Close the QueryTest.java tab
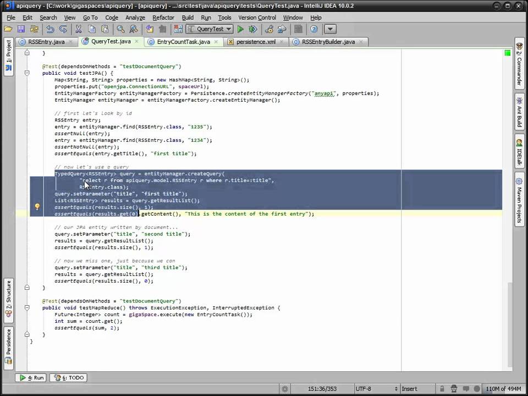528x396 pixels. click(136, 41)
